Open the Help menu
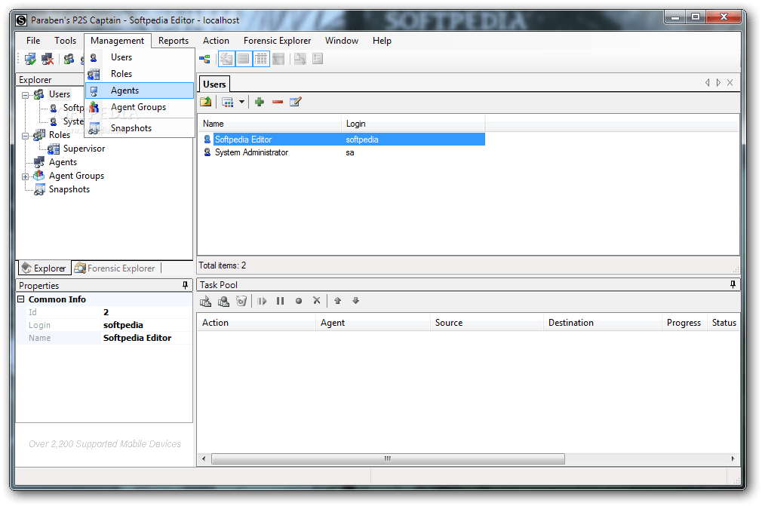 (382, 41)
